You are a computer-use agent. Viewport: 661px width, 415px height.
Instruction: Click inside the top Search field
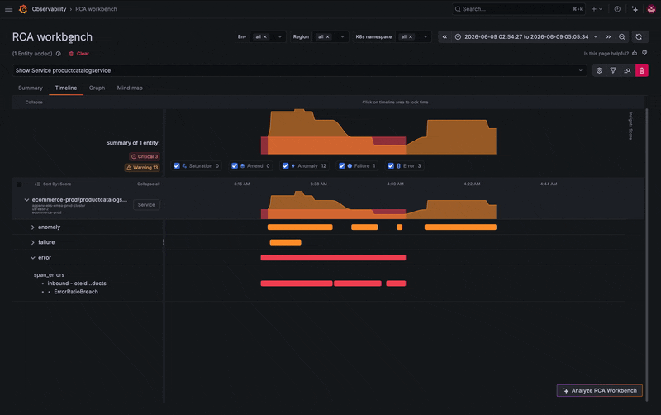(x=519, y=9)
